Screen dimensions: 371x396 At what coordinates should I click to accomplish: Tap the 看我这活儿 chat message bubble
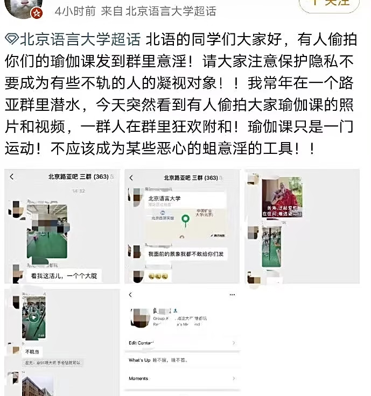(x=64, y=276)
